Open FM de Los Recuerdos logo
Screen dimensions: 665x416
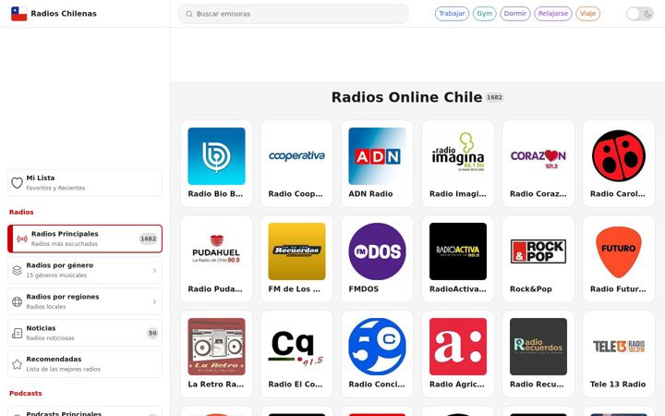296,251
